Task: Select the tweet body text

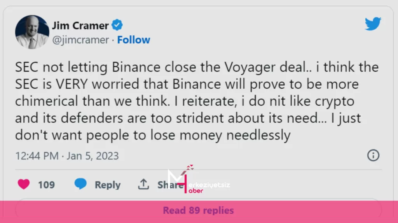Action: point(194,101)
